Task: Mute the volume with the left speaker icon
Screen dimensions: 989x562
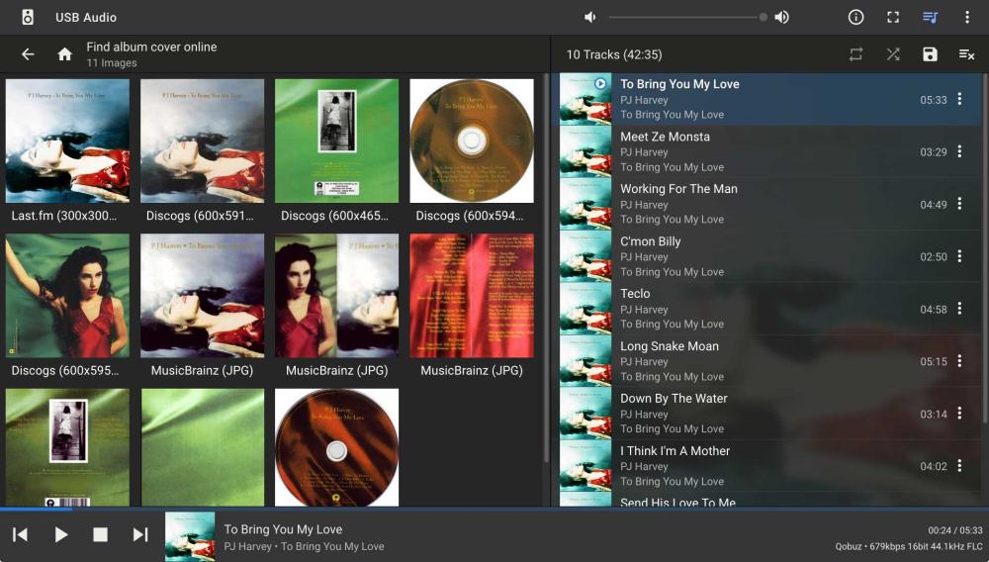Action: click(x=590, y=17)
